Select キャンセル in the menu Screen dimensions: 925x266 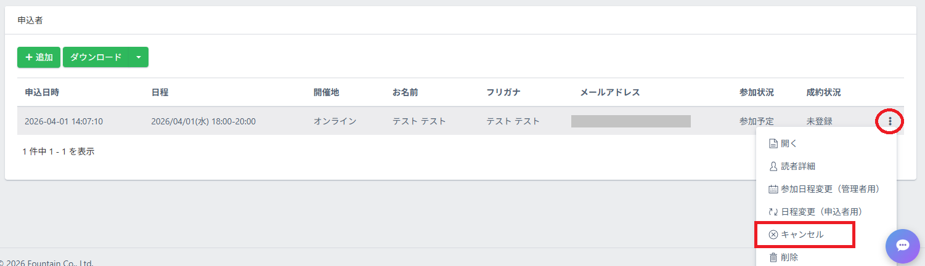click(802, 235)
